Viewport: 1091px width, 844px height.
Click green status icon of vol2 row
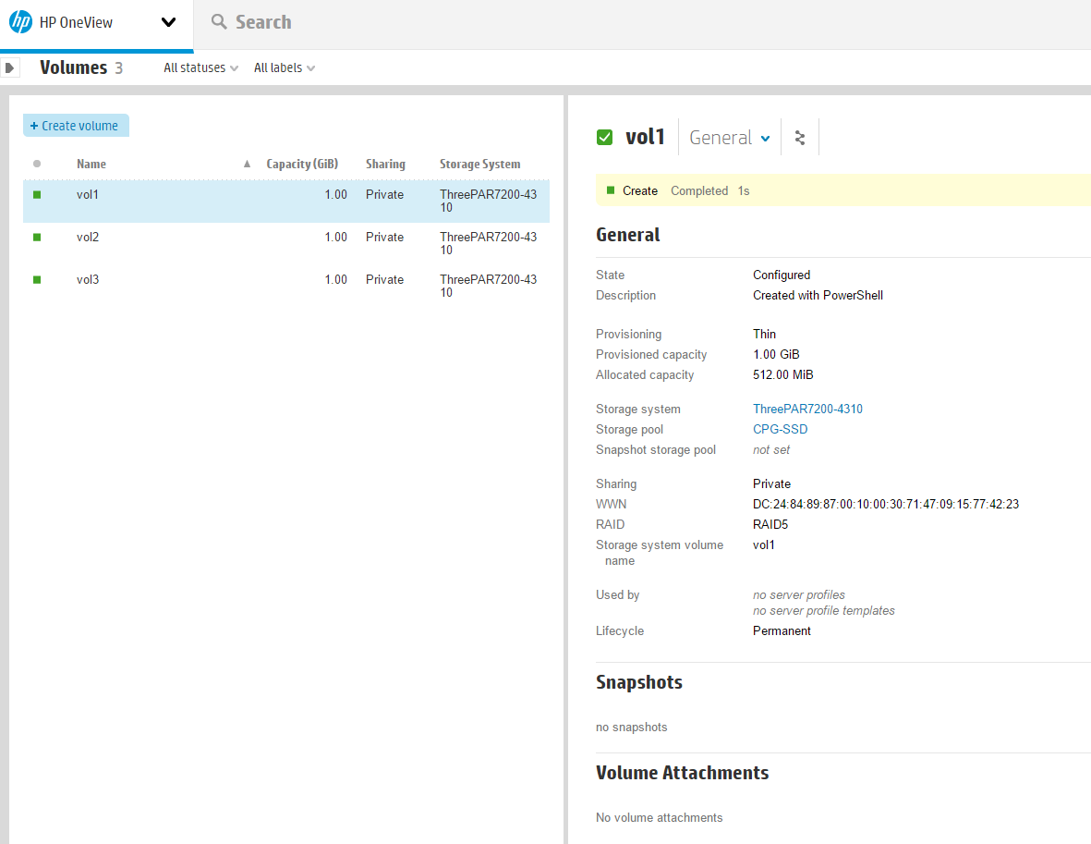click(x=37, y=238)
